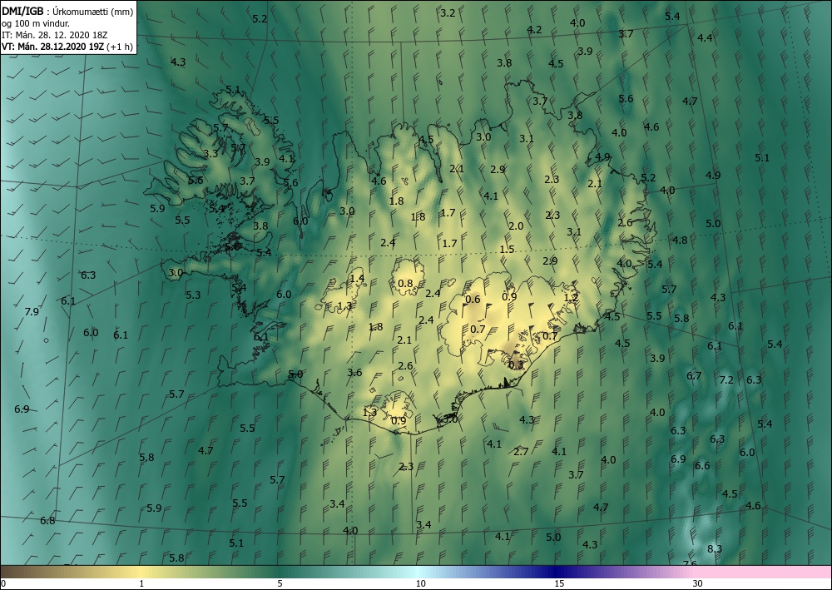Click the map value 1.4

click(x=358, y=278)
